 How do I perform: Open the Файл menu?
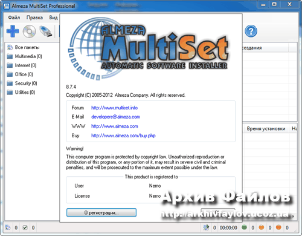coord(14,18)
